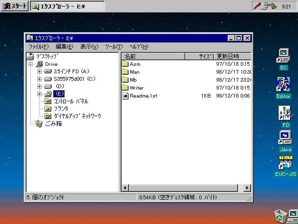Click the Writer folder name
The height and width of the screenshot is (224, 298).
pos(136,88)
